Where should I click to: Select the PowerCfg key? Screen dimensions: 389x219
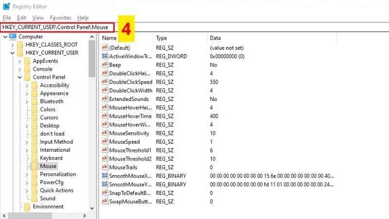click(x=52, y=182)
